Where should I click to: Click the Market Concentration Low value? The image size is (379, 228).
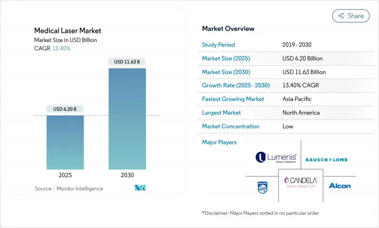point(288,126)
